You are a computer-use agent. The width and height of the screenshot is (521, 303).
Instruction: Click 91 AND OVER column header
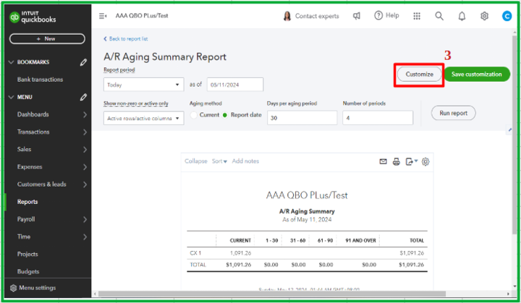click(x=360, y=241)
